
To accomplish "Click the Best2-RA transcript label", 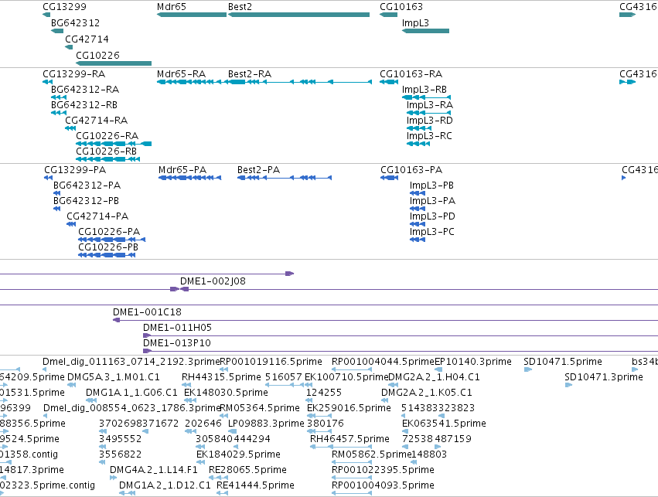I will tap(250, 74).
